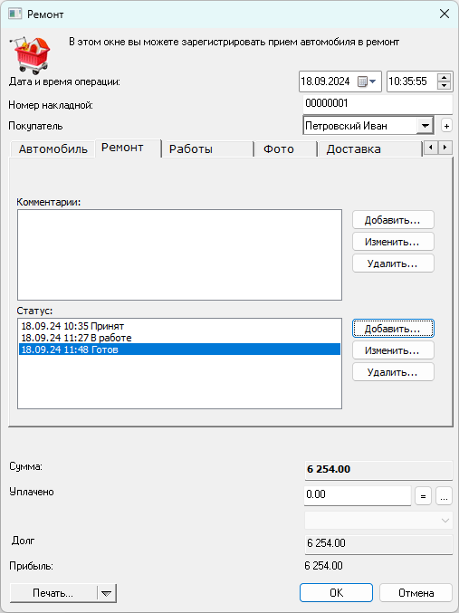The height and width of the screenshot is (613, 459).
Task: Click the equals button beside Уплачено
Action: 423,496
